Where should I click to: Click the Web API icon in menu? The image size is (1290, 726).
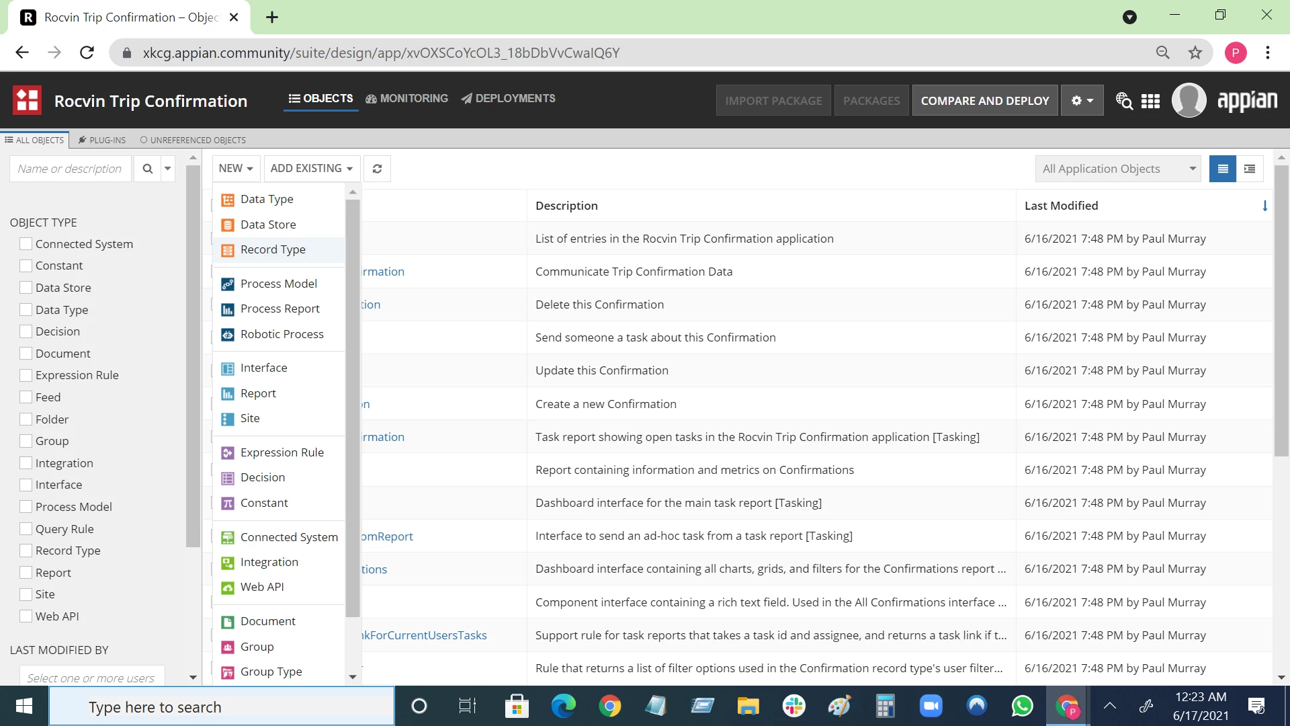click(228, 588)
